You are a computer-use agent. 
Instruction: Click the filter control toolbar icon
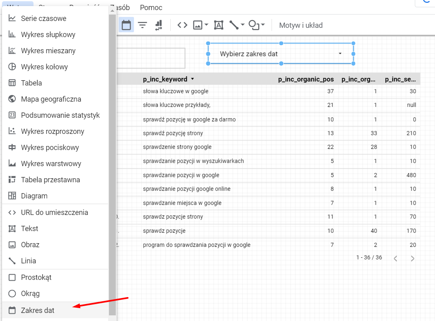pyautogui.click(x=142, y=25)
